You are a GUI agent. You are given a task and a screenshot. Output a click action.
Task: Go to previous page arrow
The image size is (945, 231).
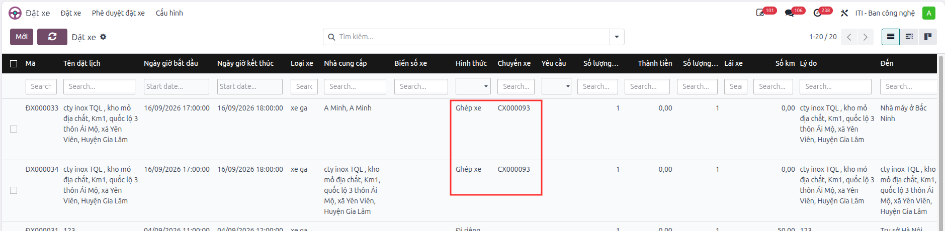[x=849, y=37]
